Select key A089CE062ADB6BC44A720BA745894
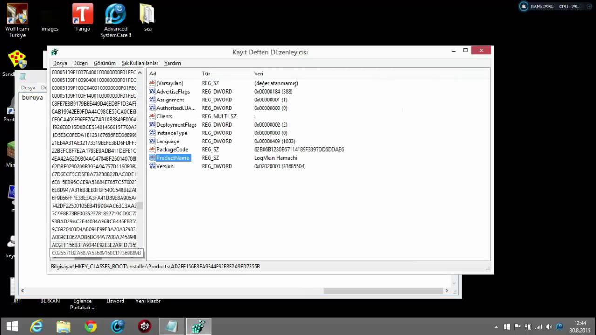The image size is (596, 335). [x=94, y=237]
